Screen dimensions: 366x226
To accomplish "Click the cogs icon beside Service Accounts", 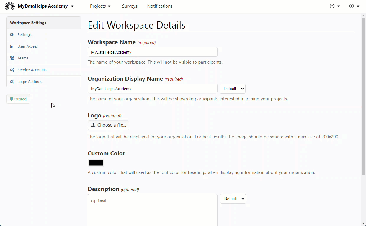I will point(12,70).
